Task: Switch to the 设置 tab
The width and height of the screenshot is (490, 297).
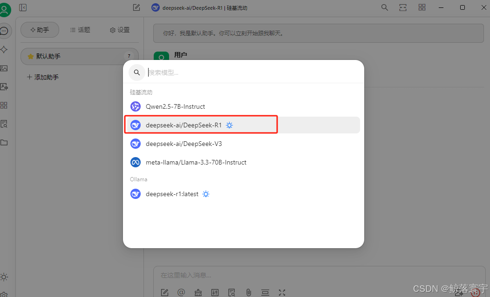Action: (x=119, y=29)
